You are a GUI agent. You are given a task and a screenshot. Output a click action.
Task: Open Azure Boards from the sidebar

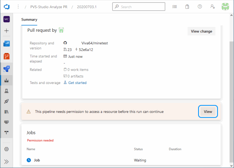(6, 44)
